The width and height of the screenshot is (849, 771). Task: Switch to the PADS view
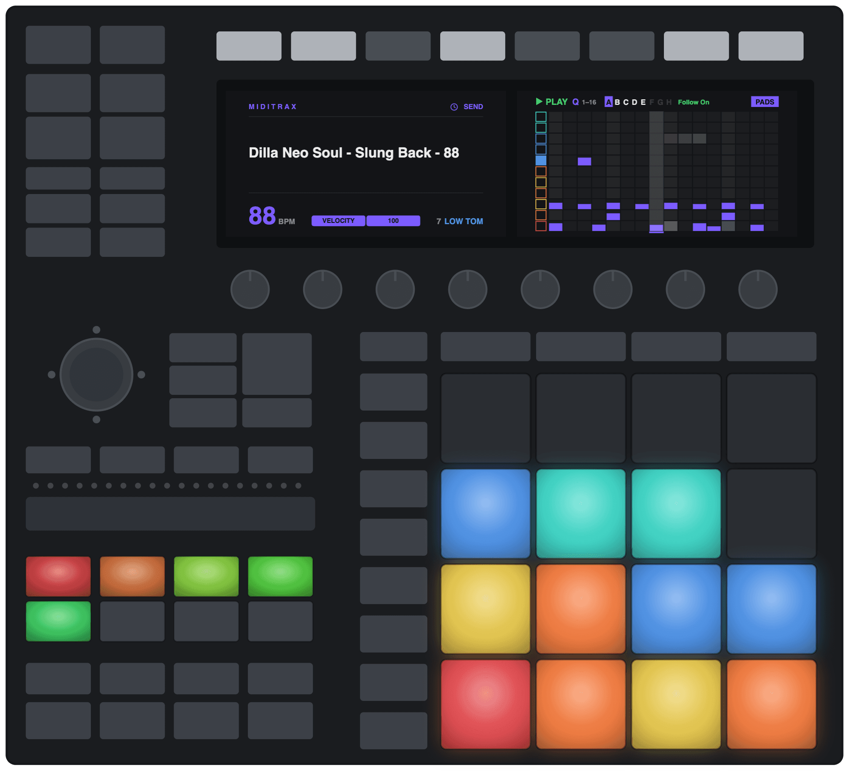tap(765, 102)
